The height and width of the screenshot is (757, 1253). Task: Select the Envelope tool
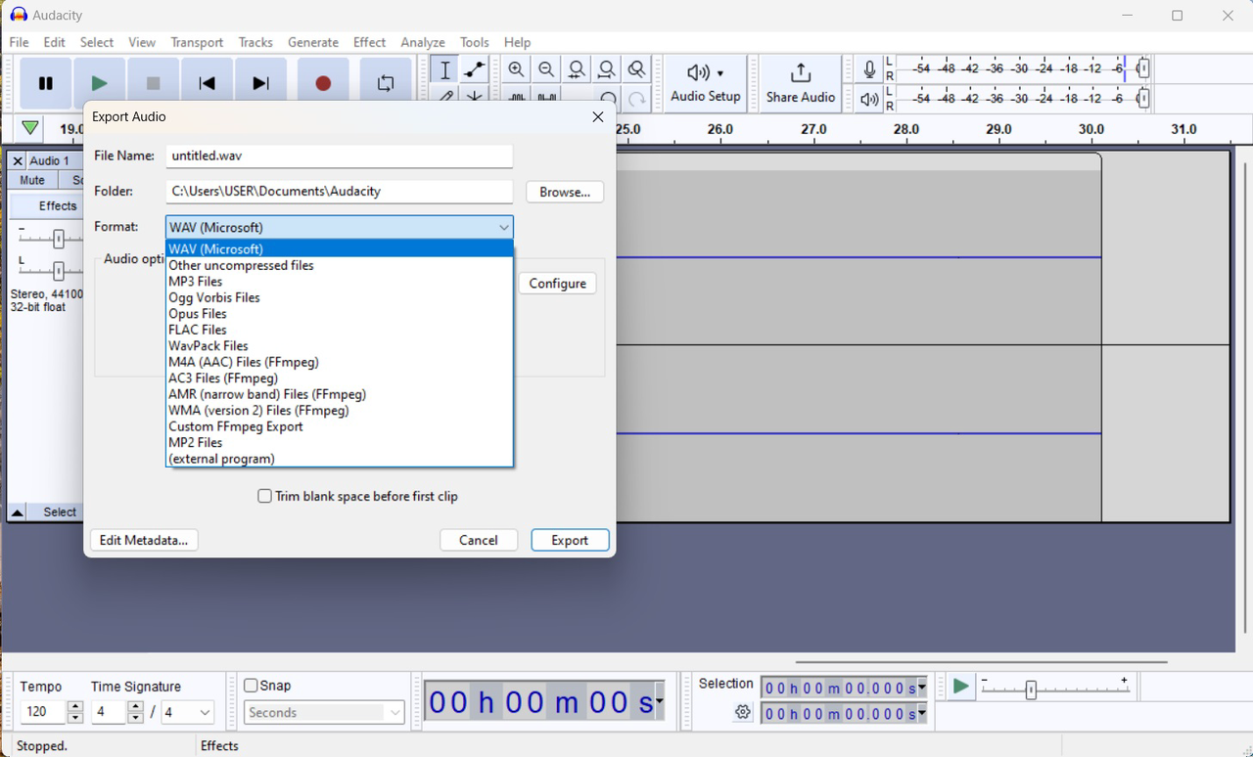pos(474,69)
